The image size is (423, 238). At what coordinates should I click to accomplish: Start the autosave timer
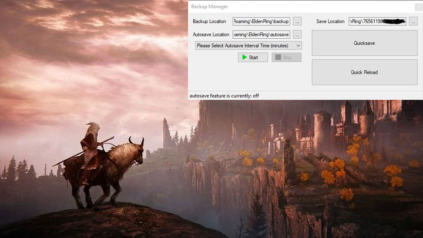click(253, 57)
